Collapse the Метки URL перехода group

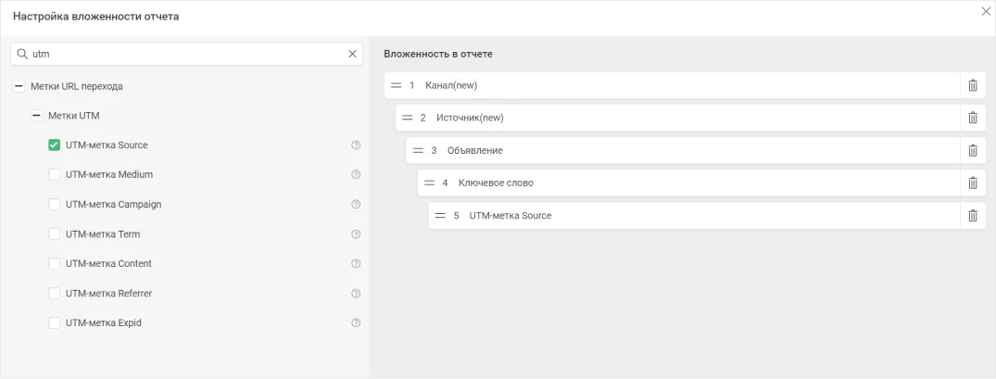click(19, 86)
